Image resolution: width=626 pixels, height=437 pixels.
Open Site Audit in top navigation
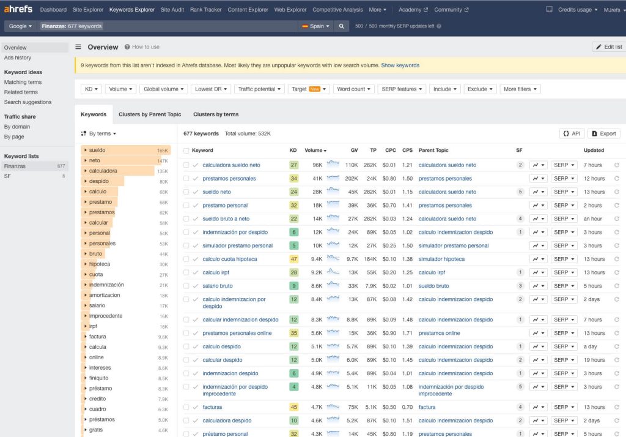[172, 10]
